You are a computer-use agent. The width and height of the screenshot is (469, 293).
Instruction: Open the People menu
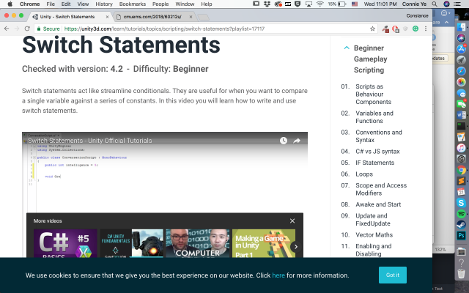tap(160, 4)
